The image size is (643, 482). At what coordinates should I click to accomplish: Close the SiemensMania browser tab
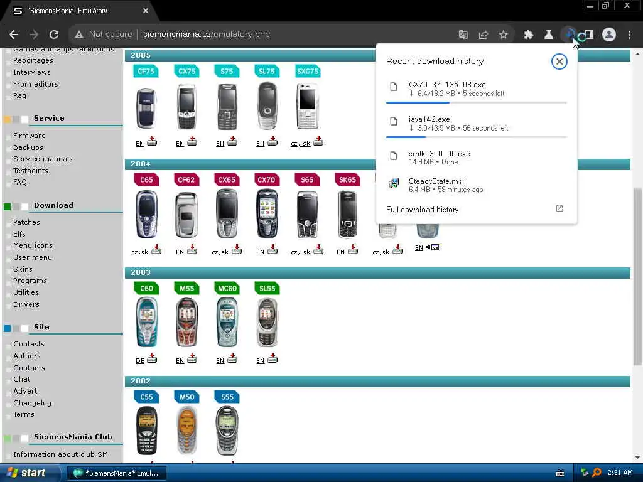click(x=146, y=11)
